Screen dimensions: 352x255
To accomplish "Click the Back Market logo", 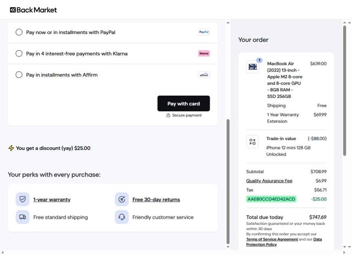I will [34, 9].
